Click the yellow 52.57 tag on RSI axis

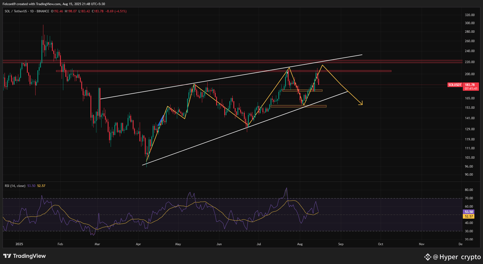coord(469,216)
